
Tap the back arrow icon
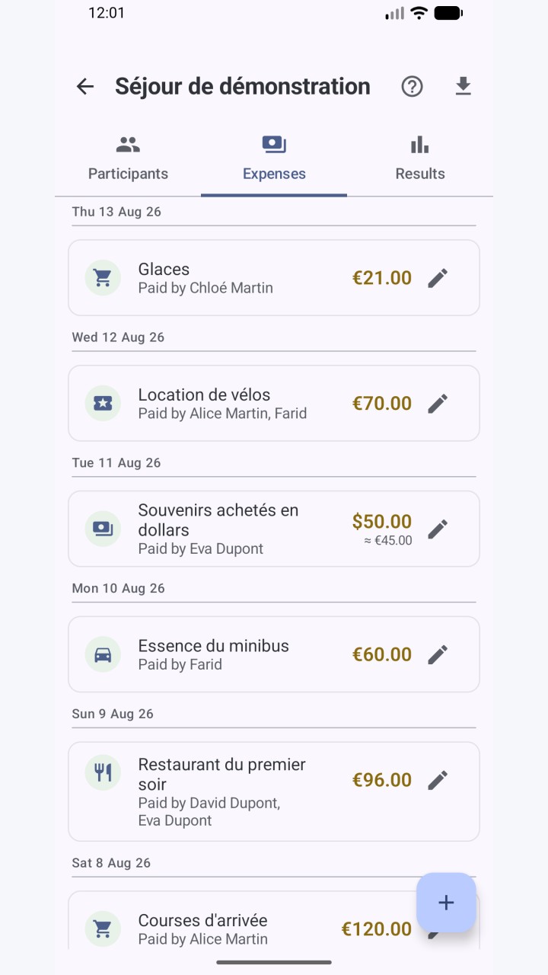(x=85, y=87)
